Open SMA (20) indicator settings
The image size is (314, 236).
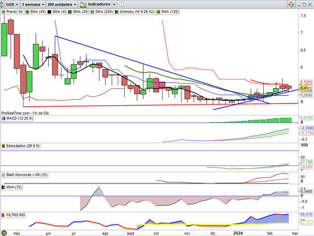(x=80, y=11)
